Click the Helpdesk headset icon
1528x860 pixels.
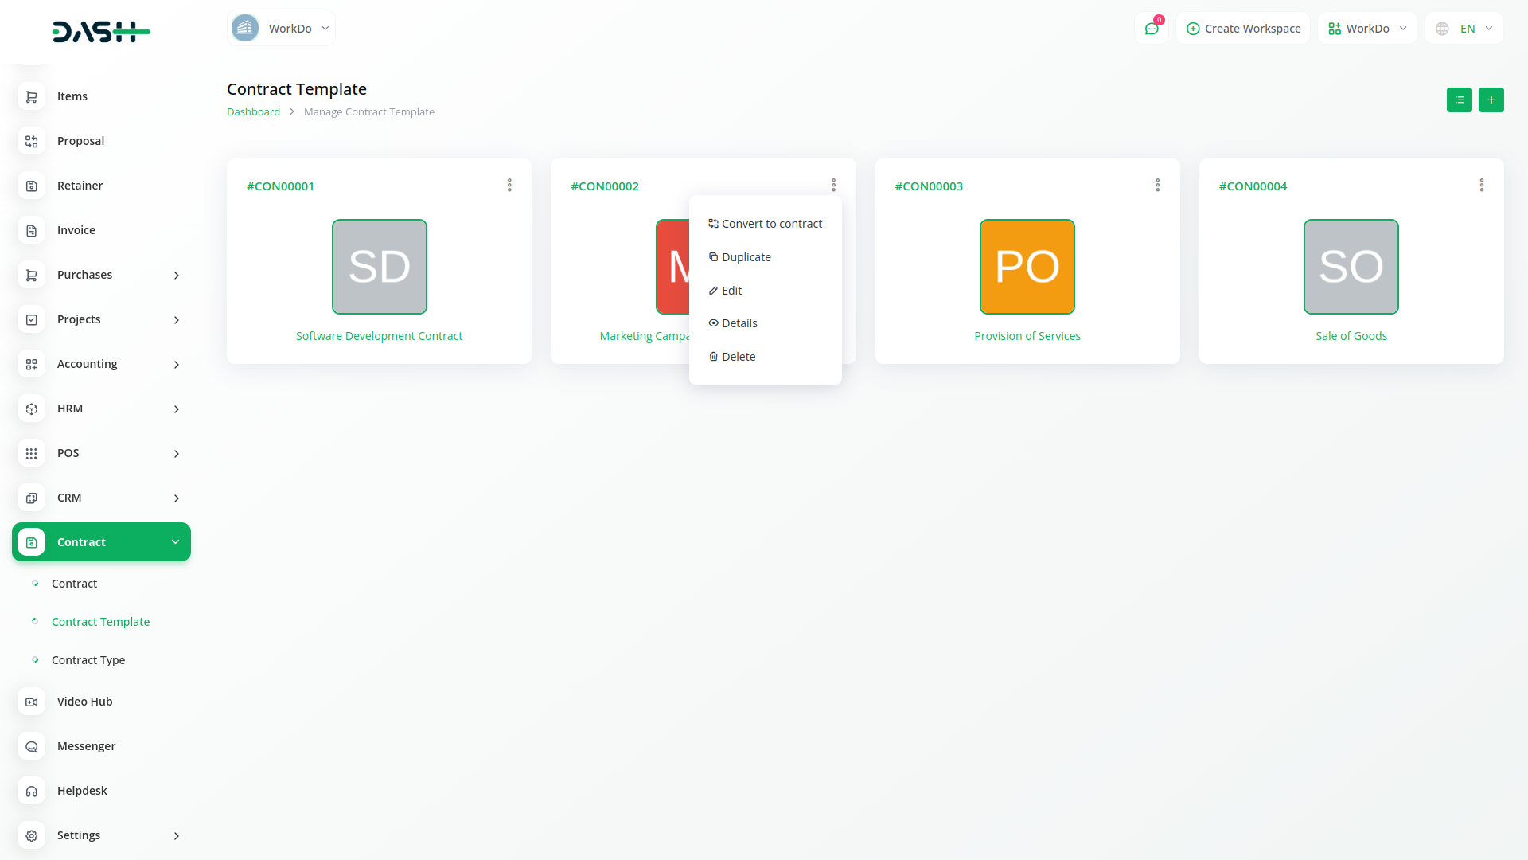tap(31, 791)
